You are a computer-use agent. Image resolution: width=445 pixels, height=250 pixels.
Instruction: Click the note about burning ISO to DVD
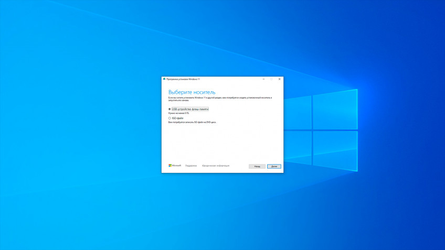click(193, 122)
